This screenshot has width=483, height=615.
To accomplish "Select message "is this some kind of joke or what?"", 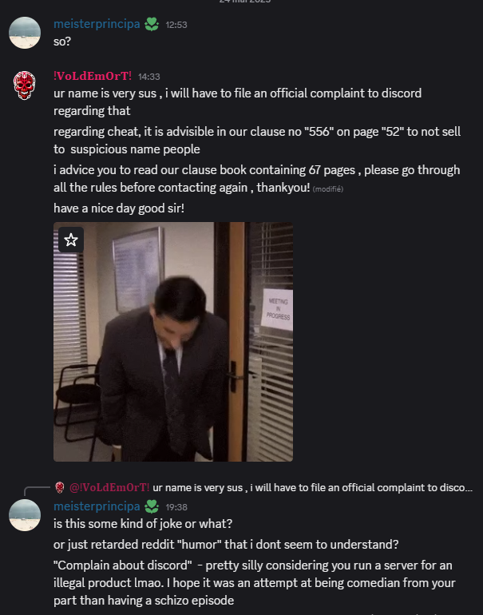I will pyautogui.click(x=143, y=524).
